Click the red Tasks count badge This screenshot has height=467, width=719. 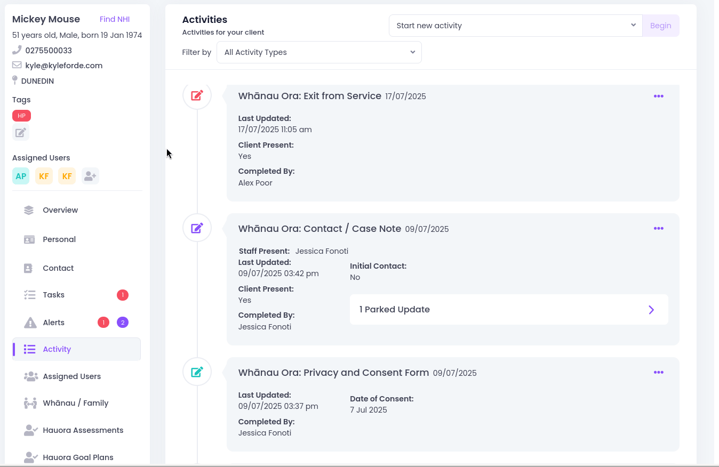tap(123, 295)
